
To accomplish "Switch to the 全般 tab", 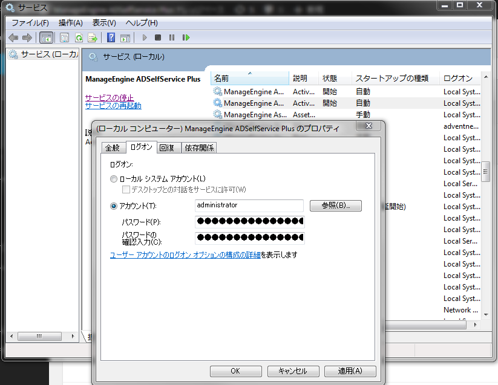I will 113,148.
